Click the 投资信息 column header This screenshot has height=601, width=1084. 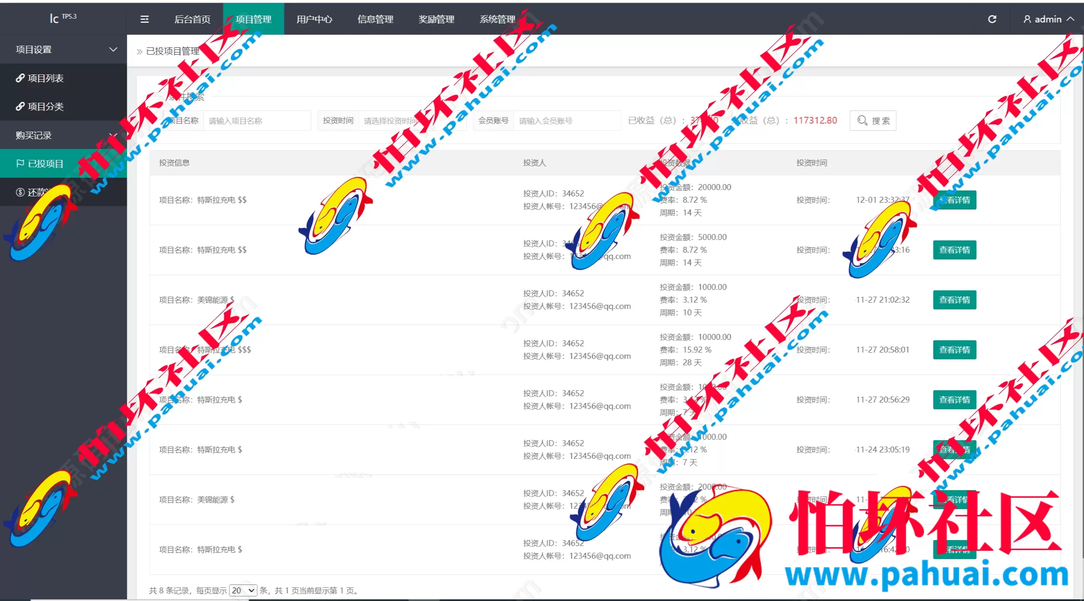pos(174,163)
